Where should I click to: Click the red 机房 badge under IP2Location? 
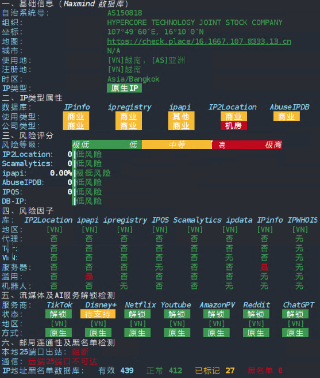234,125
